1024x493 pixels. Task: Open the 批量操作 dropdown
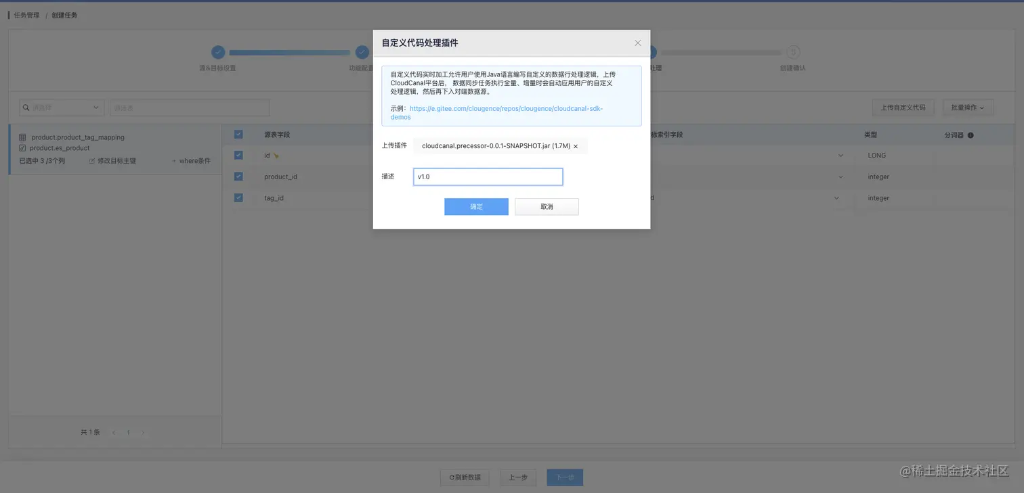click(x=967, y=107)
